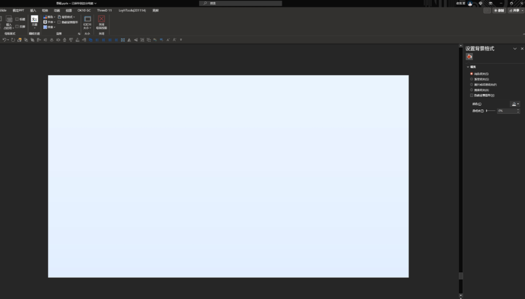Image resolution: width=525 pixels, height=299 pixels.
Task: Click the Record (录制) button
Action: point(499,11)
